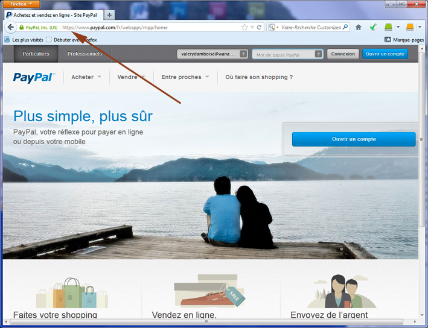Click the scroll up arrow on vertical scrollbar

tap(421, 49)
